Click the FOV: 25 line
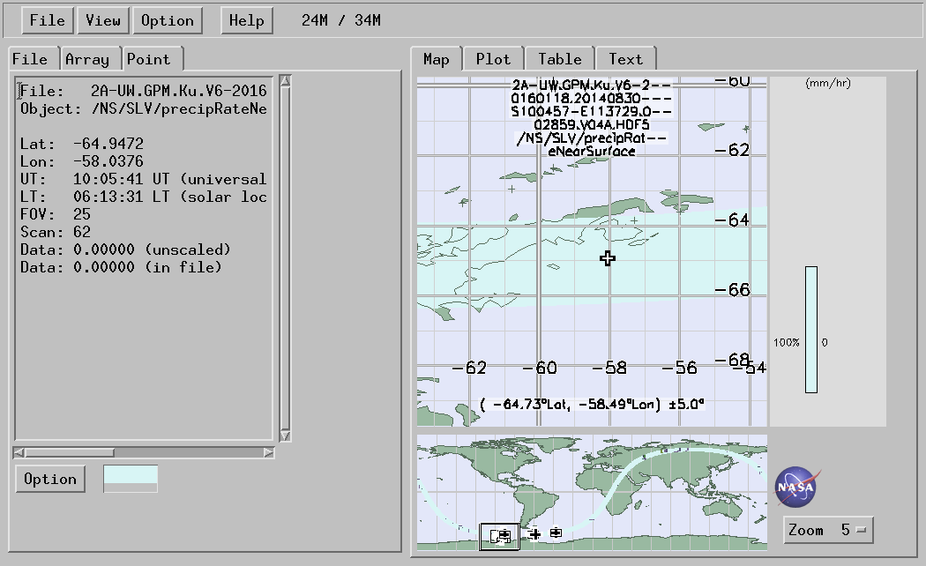The image size is (926, 566). click(55, 214)
